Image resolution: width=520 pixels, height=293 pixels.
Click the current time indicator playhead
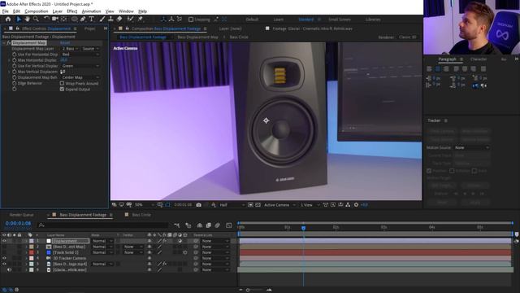[303, 228]
